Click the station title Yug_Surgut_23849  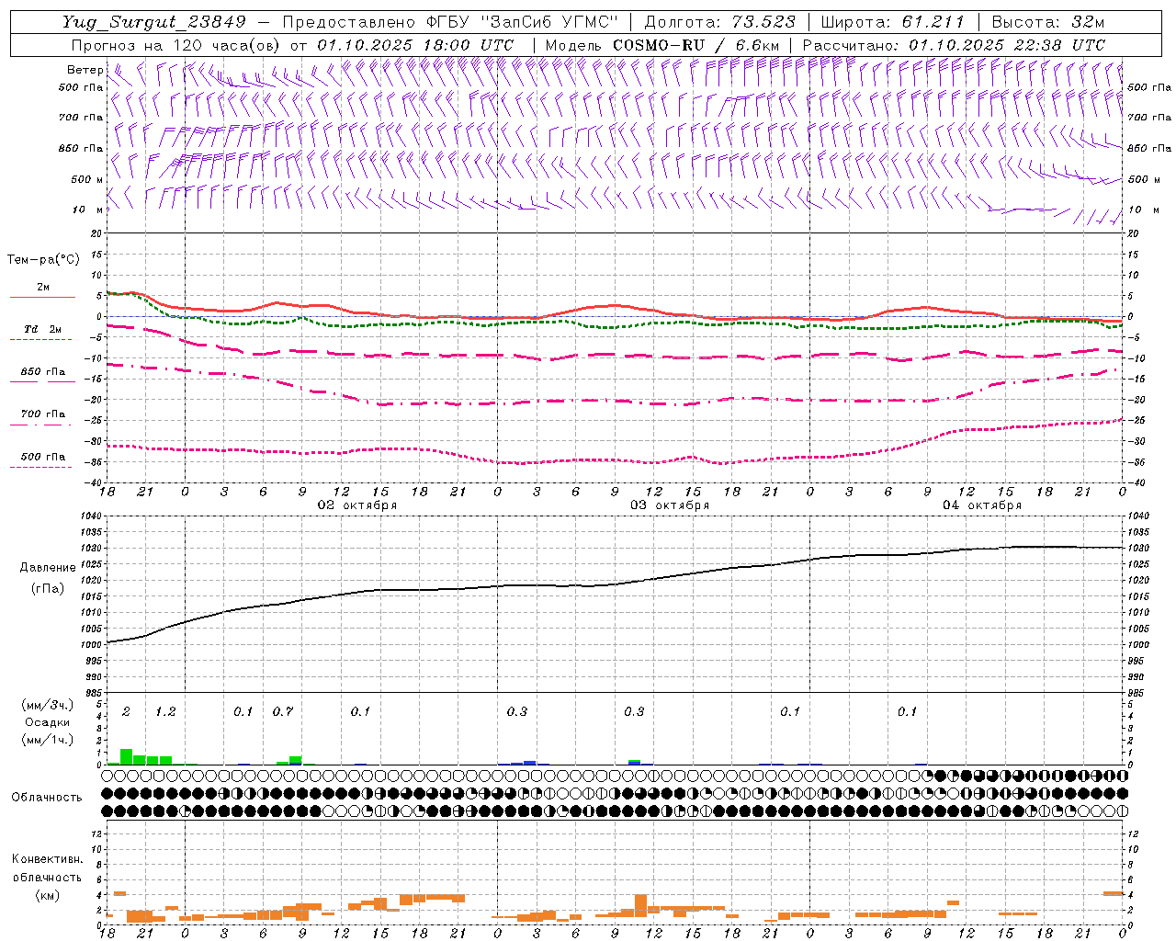[154, 22]
